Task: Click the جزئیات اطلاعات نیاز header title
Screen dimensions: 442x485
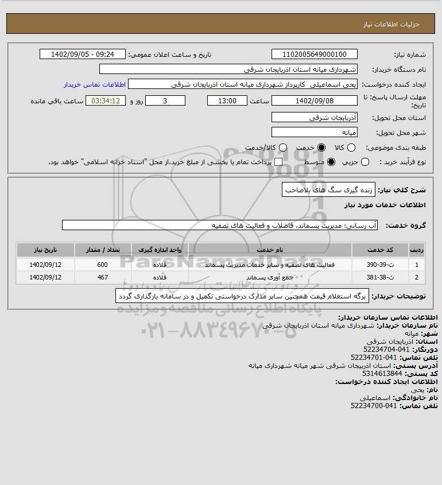Action: (x=391, y=24)
